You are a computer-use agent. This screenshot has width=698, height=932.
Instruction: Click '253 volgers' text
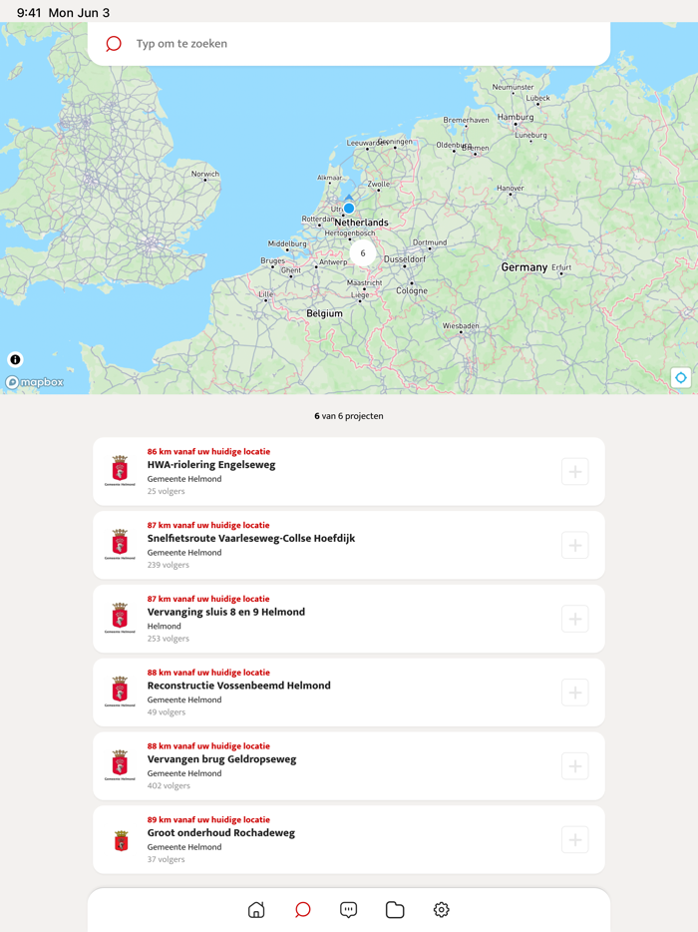(169, 639)
